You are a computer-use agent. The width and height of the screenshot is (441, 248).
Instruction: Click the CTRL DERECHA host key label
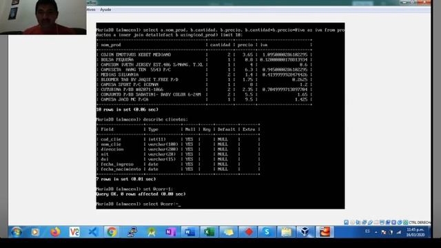coord(420,223)
